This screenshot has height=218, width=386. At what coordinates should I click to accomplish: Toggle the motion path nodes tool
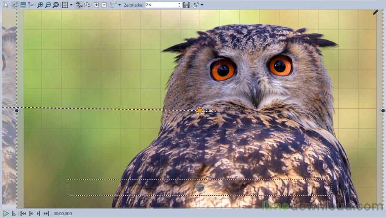tap(15, 5)
